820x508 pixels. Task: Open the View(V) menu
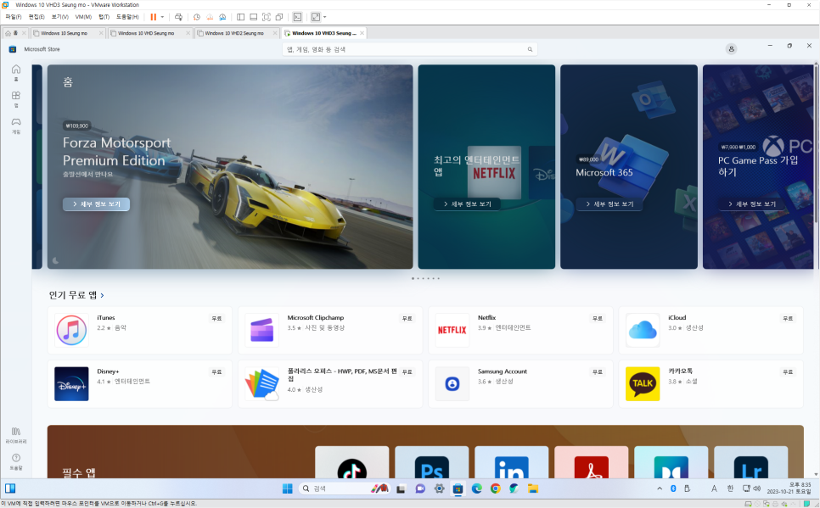pyautogui.click(x=60, y=17)
